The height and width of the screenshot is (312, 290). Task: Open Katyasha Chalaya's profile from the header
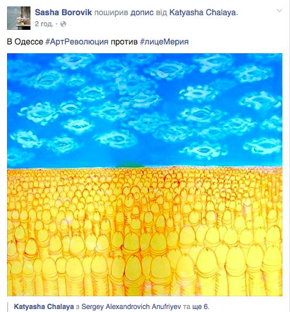203,12
